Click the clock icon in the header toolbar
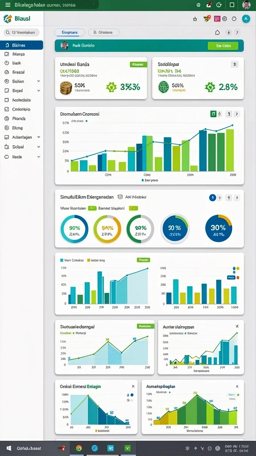This screenshot has height=456, width=256. tap(234, 19)
